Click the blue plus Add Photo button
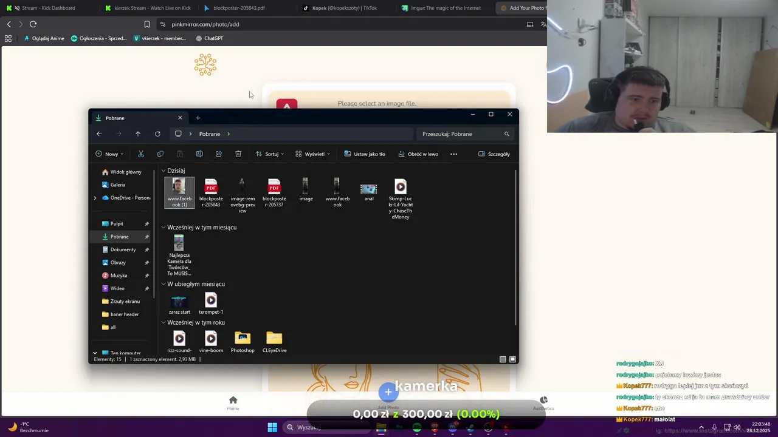 click(388, 392)
